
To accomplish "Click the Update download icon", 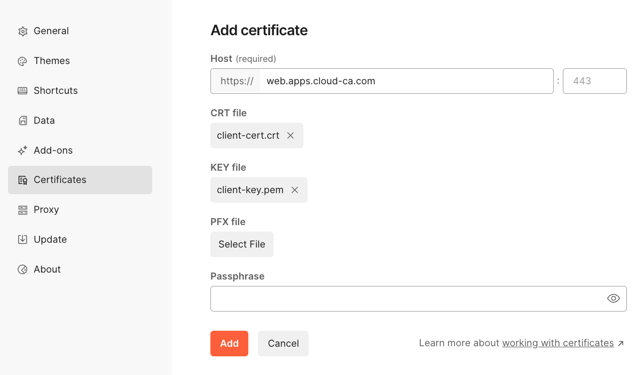I will (22, 240).
